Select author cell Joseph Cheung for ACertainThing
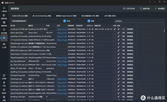167x102 pixels. coord(51,75)
